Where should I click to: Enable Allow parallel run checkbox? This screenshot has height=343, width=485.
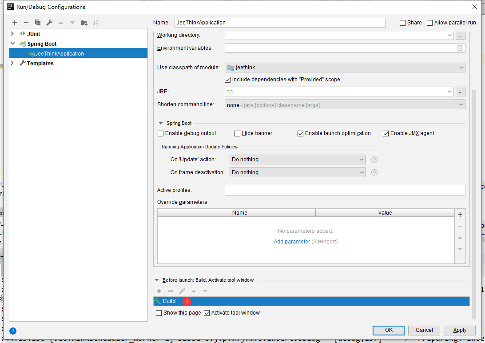pyautogui.click(x=429, y=23)
